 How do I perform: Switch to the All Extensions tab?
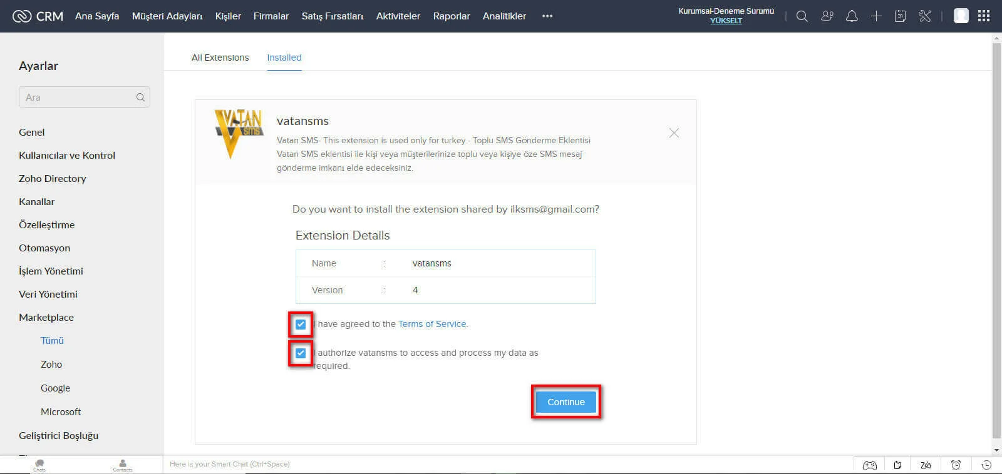click(220, 58)
